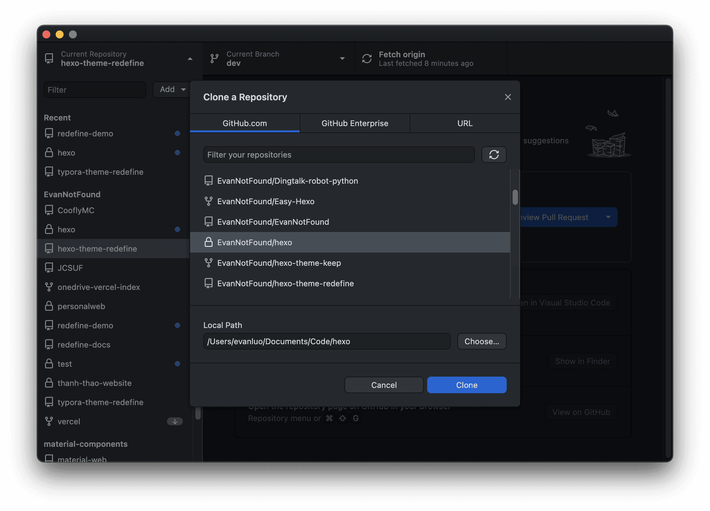710x511 pixels.
Task: Click Choose to change the Local Path
Action: pos(482,341)
